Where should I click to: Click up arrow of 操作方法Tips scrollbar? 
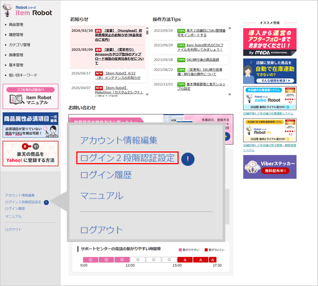tap(230, 28)
